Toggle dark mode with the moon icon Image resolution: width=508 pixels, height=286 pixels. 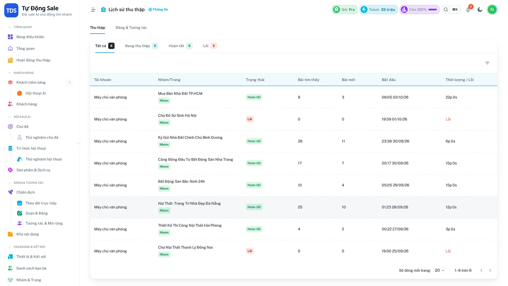(480, 10)
